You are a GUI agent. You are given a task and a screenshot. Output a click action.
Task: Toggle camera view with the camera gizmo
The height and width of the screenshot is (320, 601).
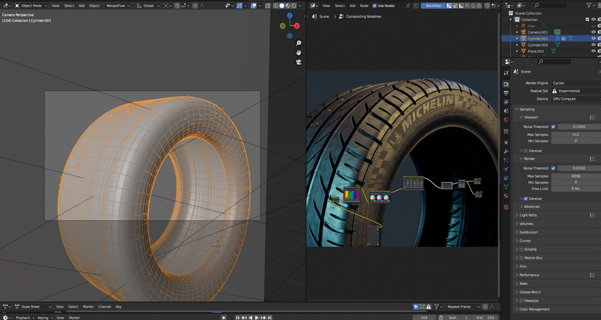click(299, 62)
